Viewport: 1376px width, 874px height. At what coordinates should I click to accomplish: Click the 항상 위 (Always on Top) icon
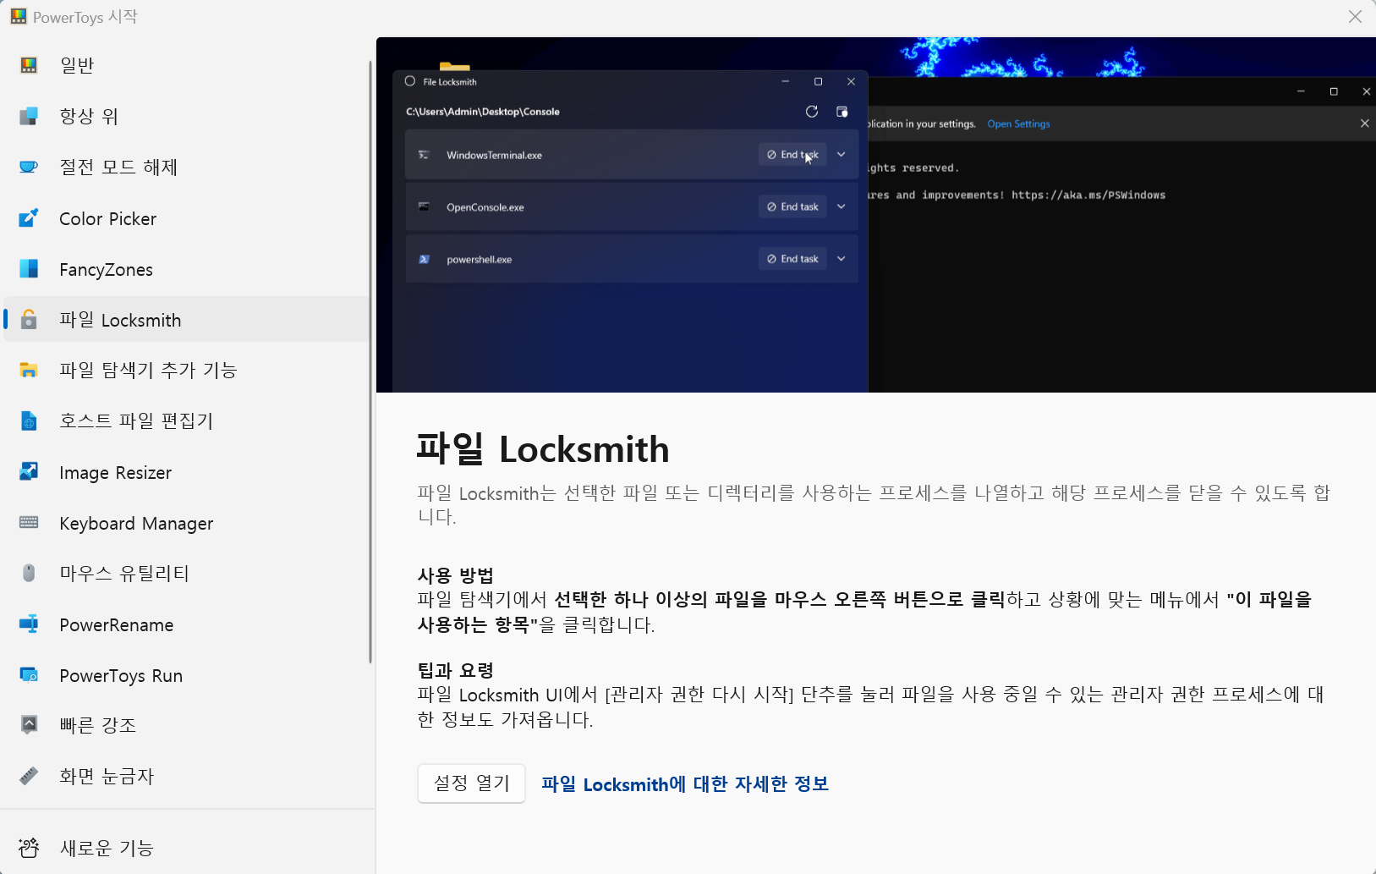tap(29, 116)
